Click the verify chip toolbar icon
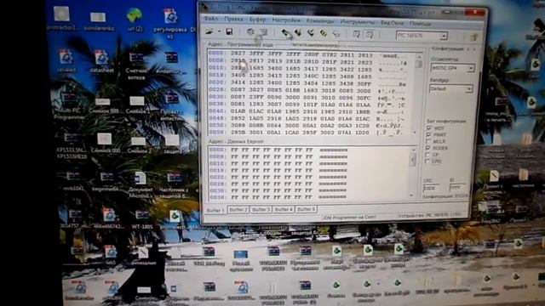 [x=336, y=34]
